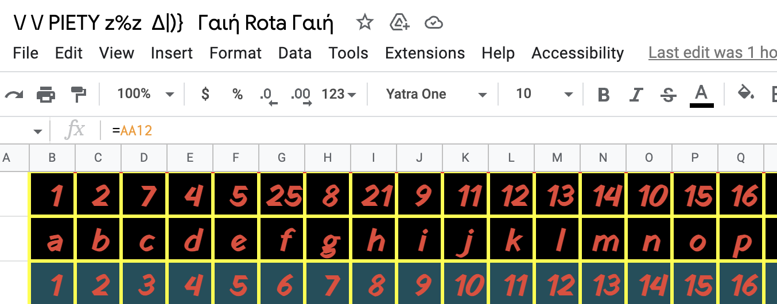The width and height of the screenshot is (777, 304).
Task: Print the spreadsheet using the printer icon
Action: tap(46, 94)
